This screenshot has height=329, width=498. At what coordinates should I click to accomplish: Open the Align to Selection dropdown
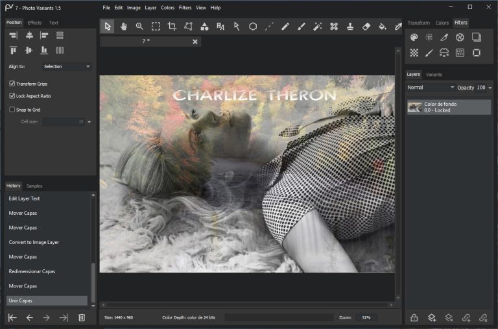[x=67, y=66]
